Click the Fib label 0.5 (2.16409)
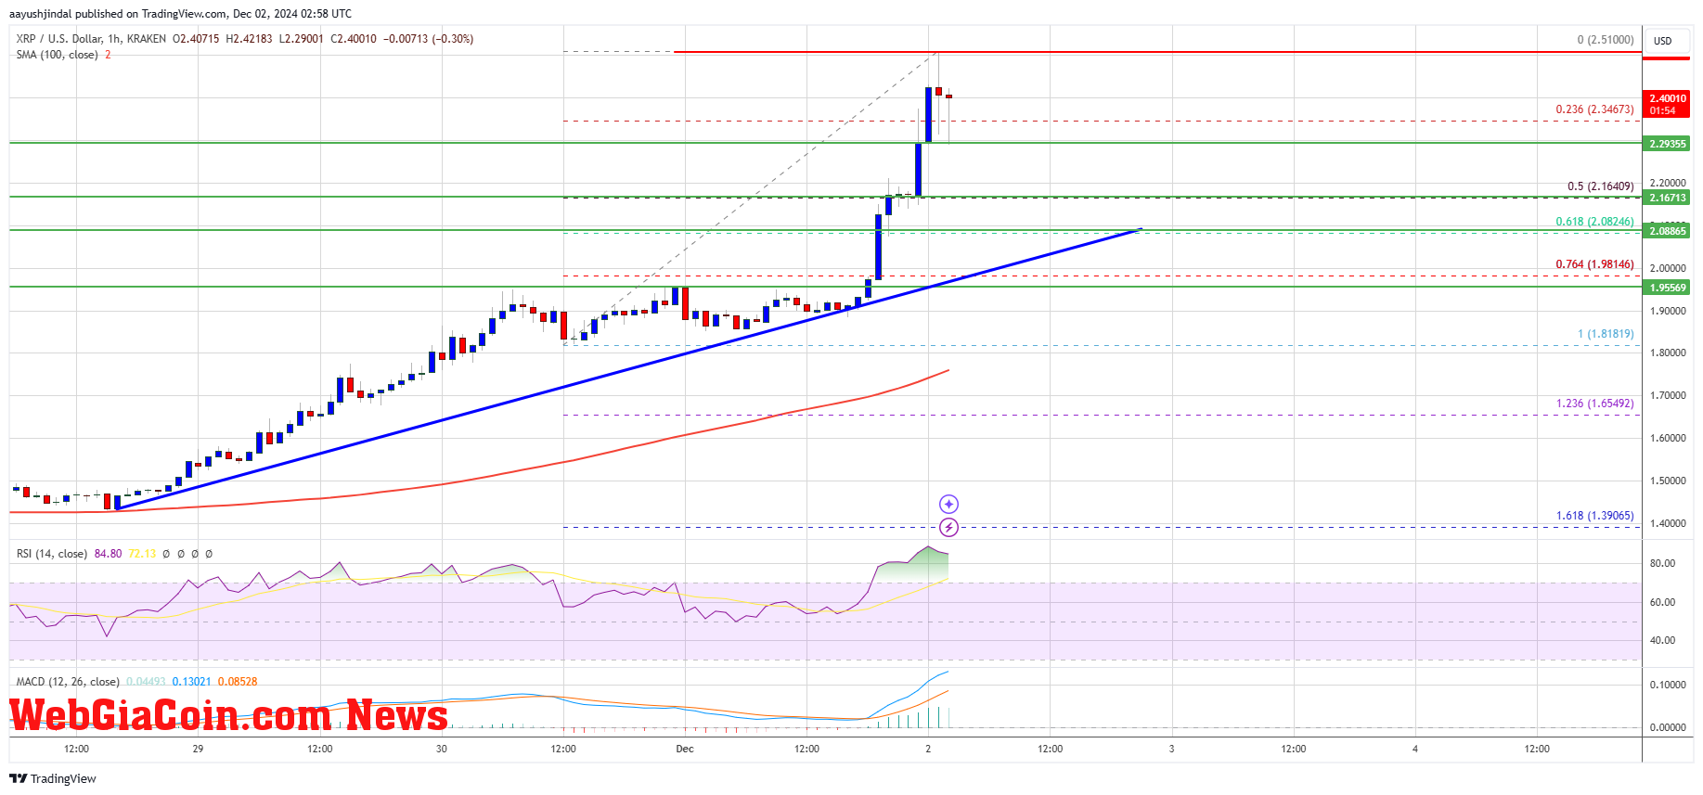 tap(1601, 186)
